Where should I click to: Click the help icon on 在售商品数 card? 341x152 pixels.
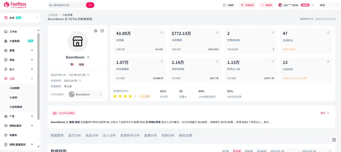[x=273, y=32]
